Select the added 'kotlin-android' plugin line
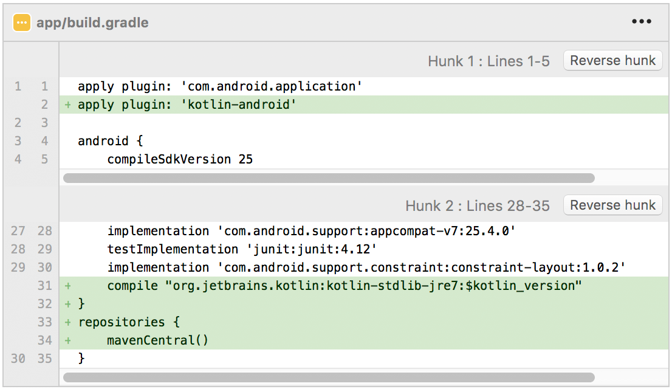This screenshot has width=672, height=389. click(x=187, y=105)
